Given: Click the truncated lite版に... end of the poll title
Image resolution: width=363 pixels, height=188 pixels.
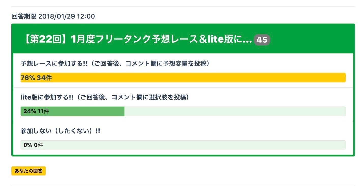Looking at the screenshot, I should pyautogui.click(x=229, y=40).
